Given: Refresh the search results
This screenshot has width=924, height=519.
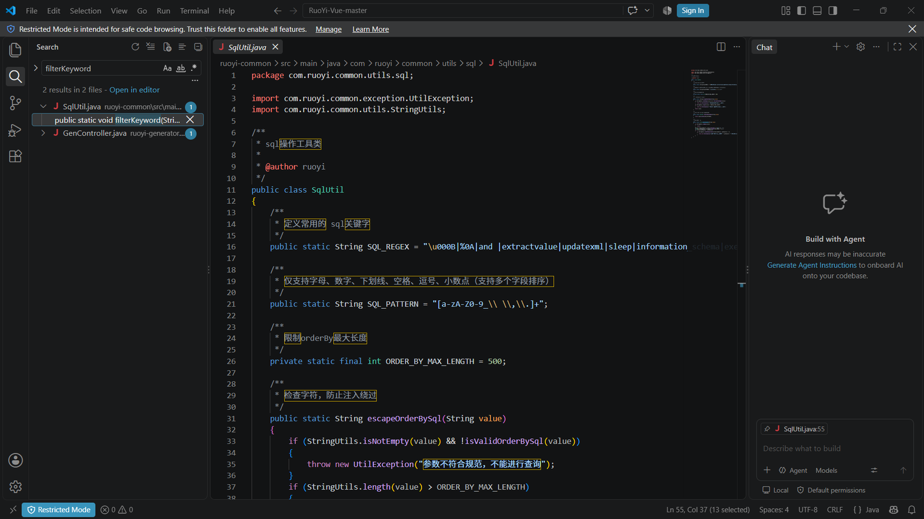Looking at the screenshot, I should coord(135,47).
